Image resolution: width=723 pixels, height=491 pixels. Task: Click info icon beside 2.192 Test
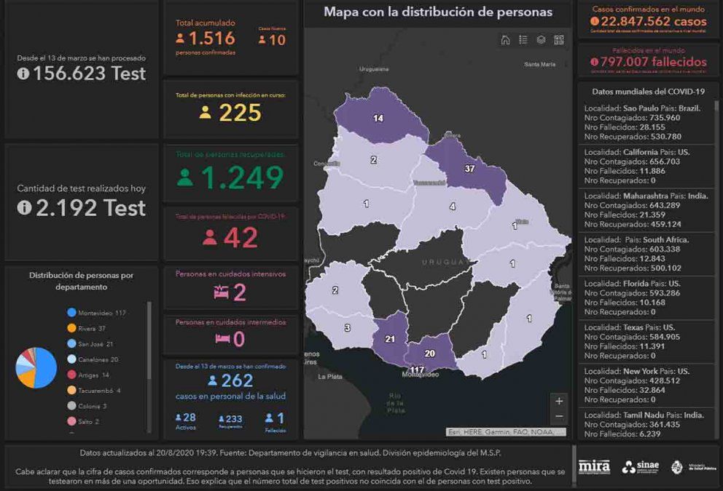coord(23,208)
